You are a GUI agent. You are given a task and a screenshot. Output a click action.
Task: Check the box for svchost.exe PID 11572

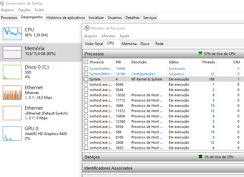click(86, 111)
